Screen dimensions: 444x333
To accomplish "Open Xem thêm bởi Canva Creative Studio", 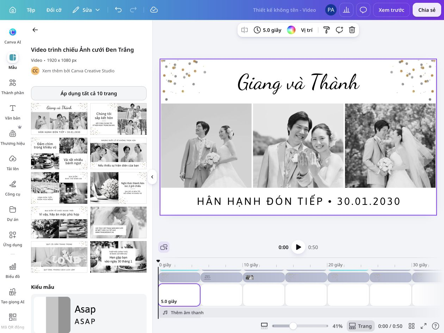I will click(x=78, y=71).
